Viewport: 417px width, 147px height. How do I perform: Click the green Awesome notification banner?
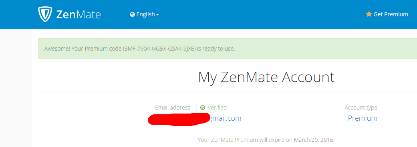pos(228,49)
